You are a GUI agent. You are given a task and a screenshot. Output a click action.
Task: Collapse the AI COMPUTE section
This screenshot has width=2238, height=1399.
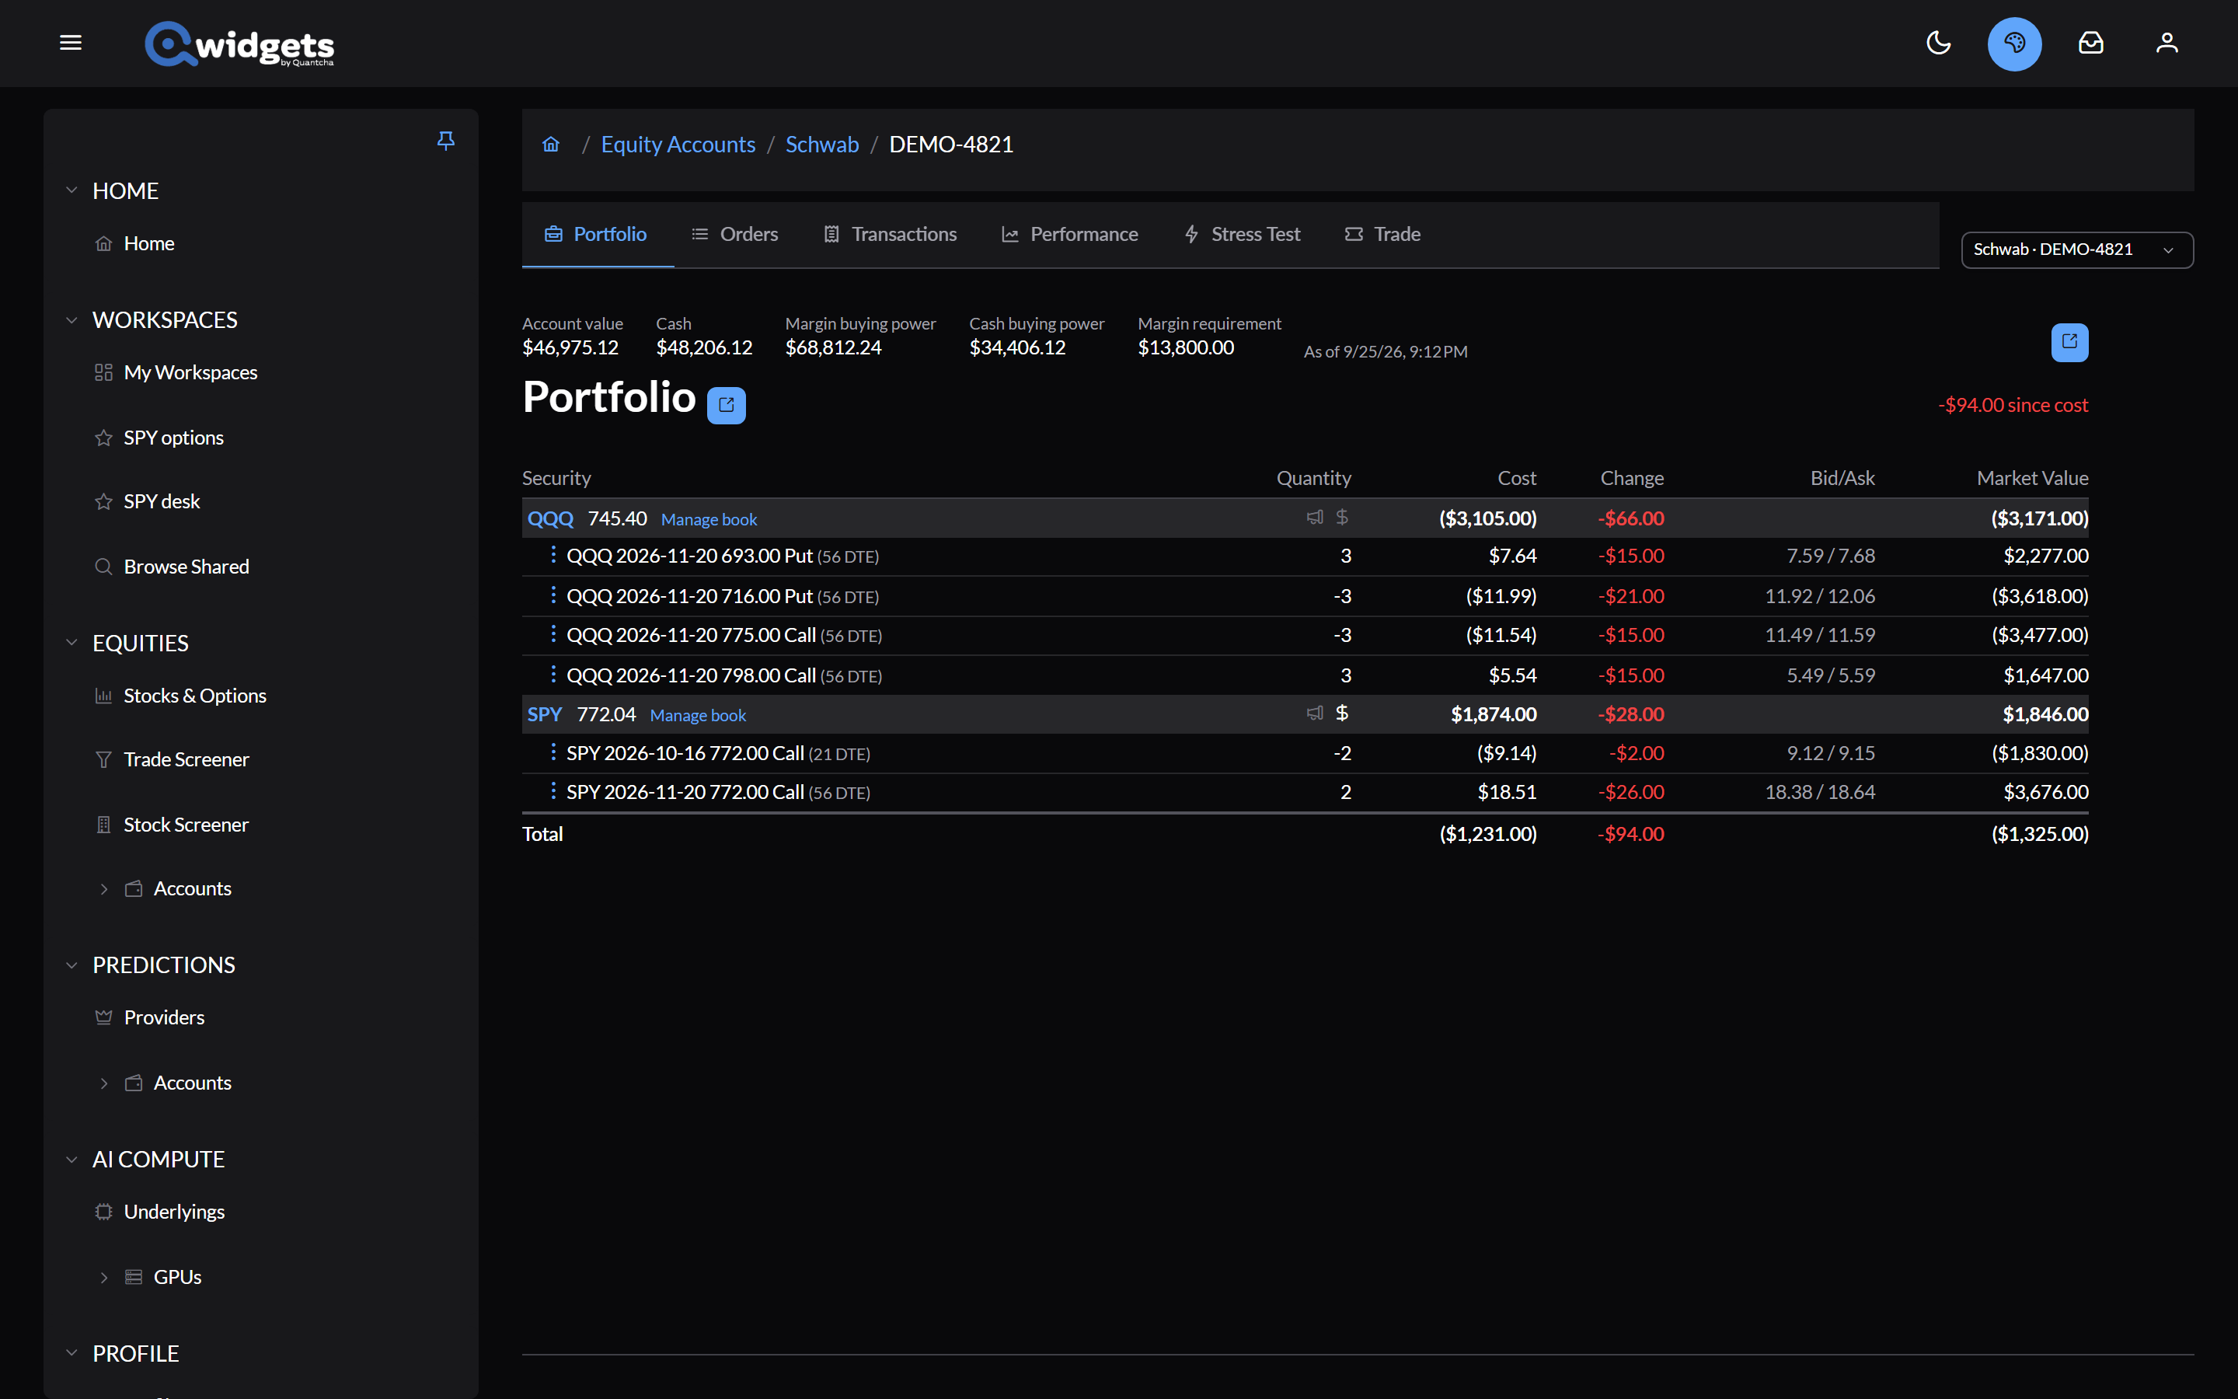pos(71,1160)
